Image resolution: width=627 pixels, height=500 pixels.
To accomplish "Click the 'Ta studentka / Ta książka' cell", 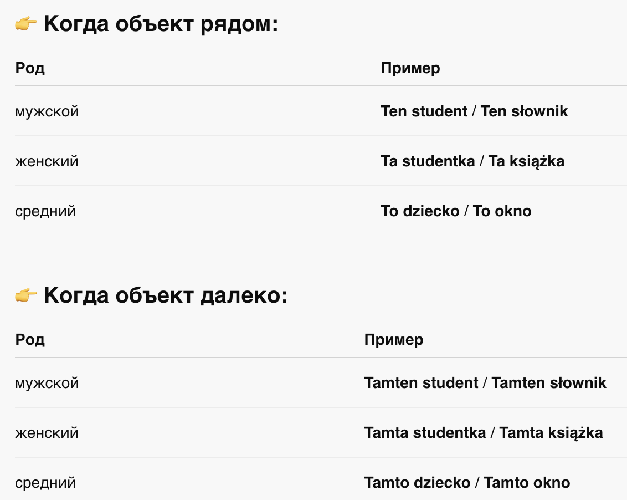I will click(x=472, y=161).
